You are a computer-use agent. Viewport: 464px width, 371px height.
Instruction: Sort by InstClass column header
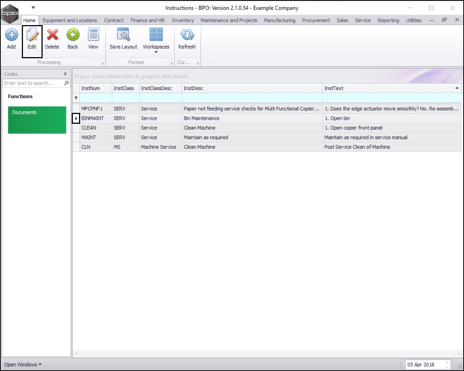126,88
